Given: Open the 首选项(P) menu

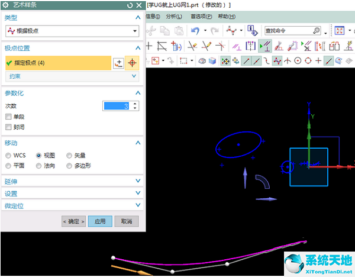Looking at the screenshot, I should (x=201, y=17).
